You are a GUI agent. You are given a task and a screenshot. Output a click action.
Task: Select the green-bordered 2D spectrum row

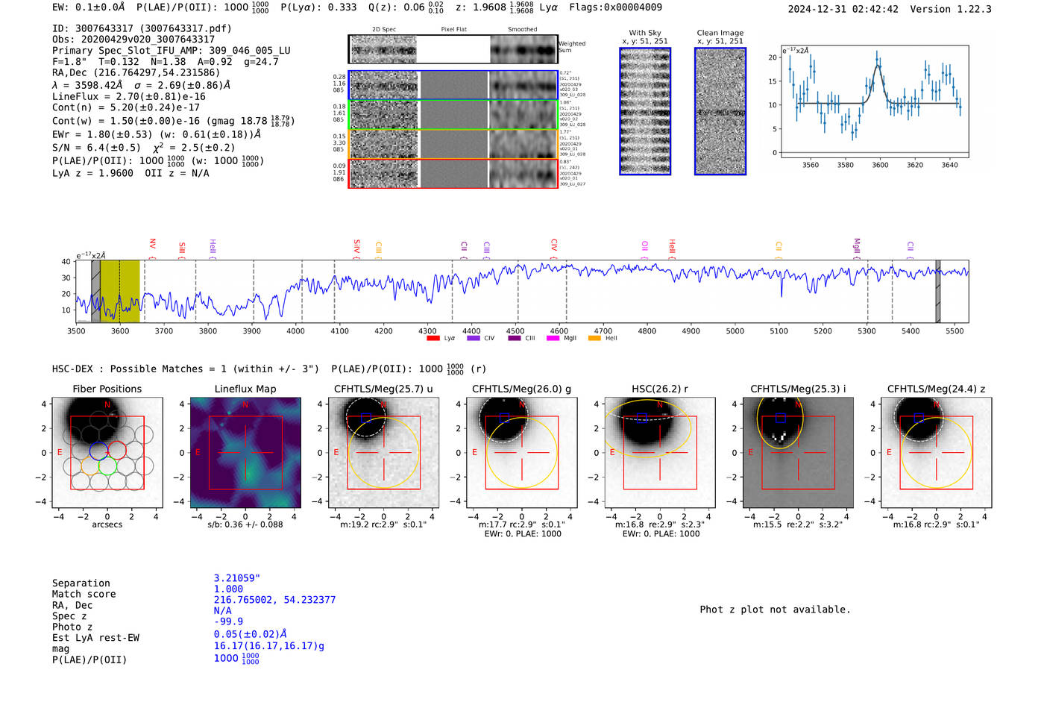453,115
